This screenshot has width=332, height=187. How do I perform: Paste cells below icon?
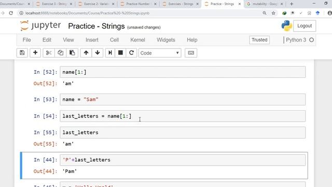click(72, 53)
